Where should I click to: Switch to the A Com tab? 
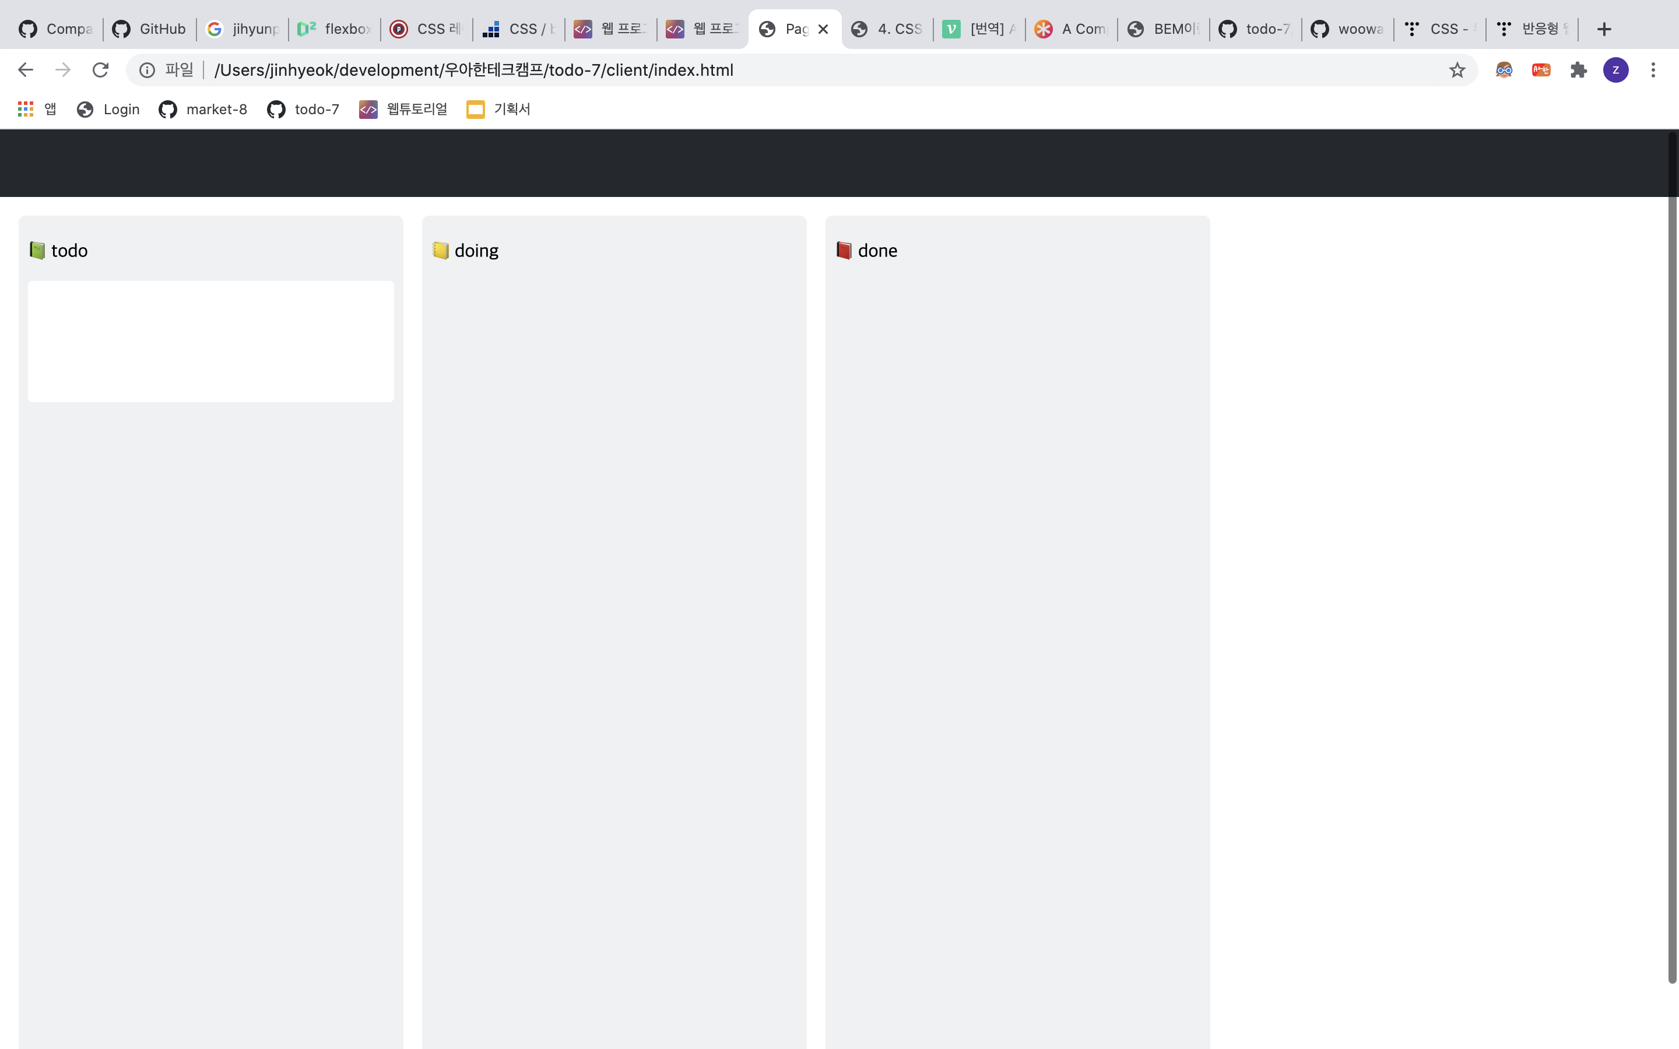click(x=1072, y=29)
